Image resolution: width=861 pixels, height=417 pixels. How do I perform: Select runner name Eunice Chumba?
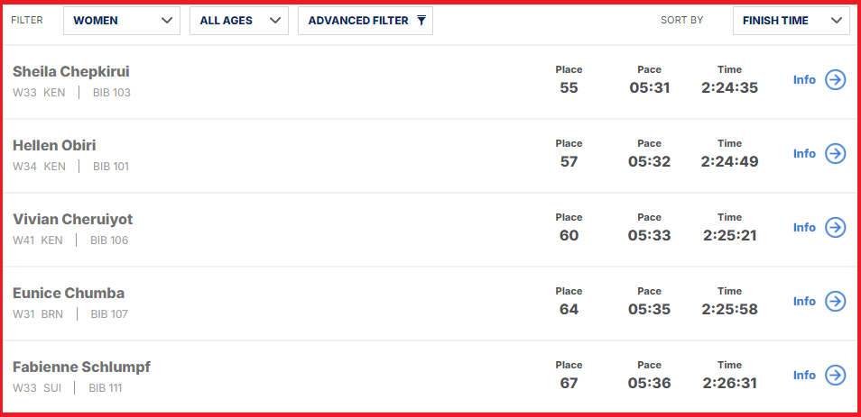[x=69, y=293]
